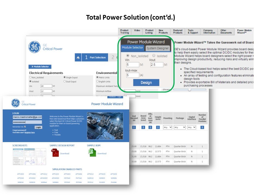Click the login email input field
The height and width of the screenshot is (196, 261).
click(x=27, y=117)
